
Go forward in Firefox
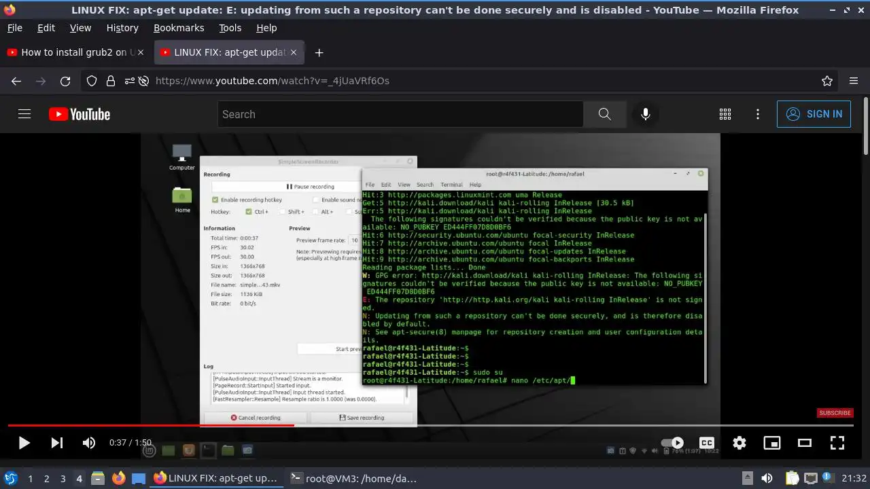coord(41,81)
